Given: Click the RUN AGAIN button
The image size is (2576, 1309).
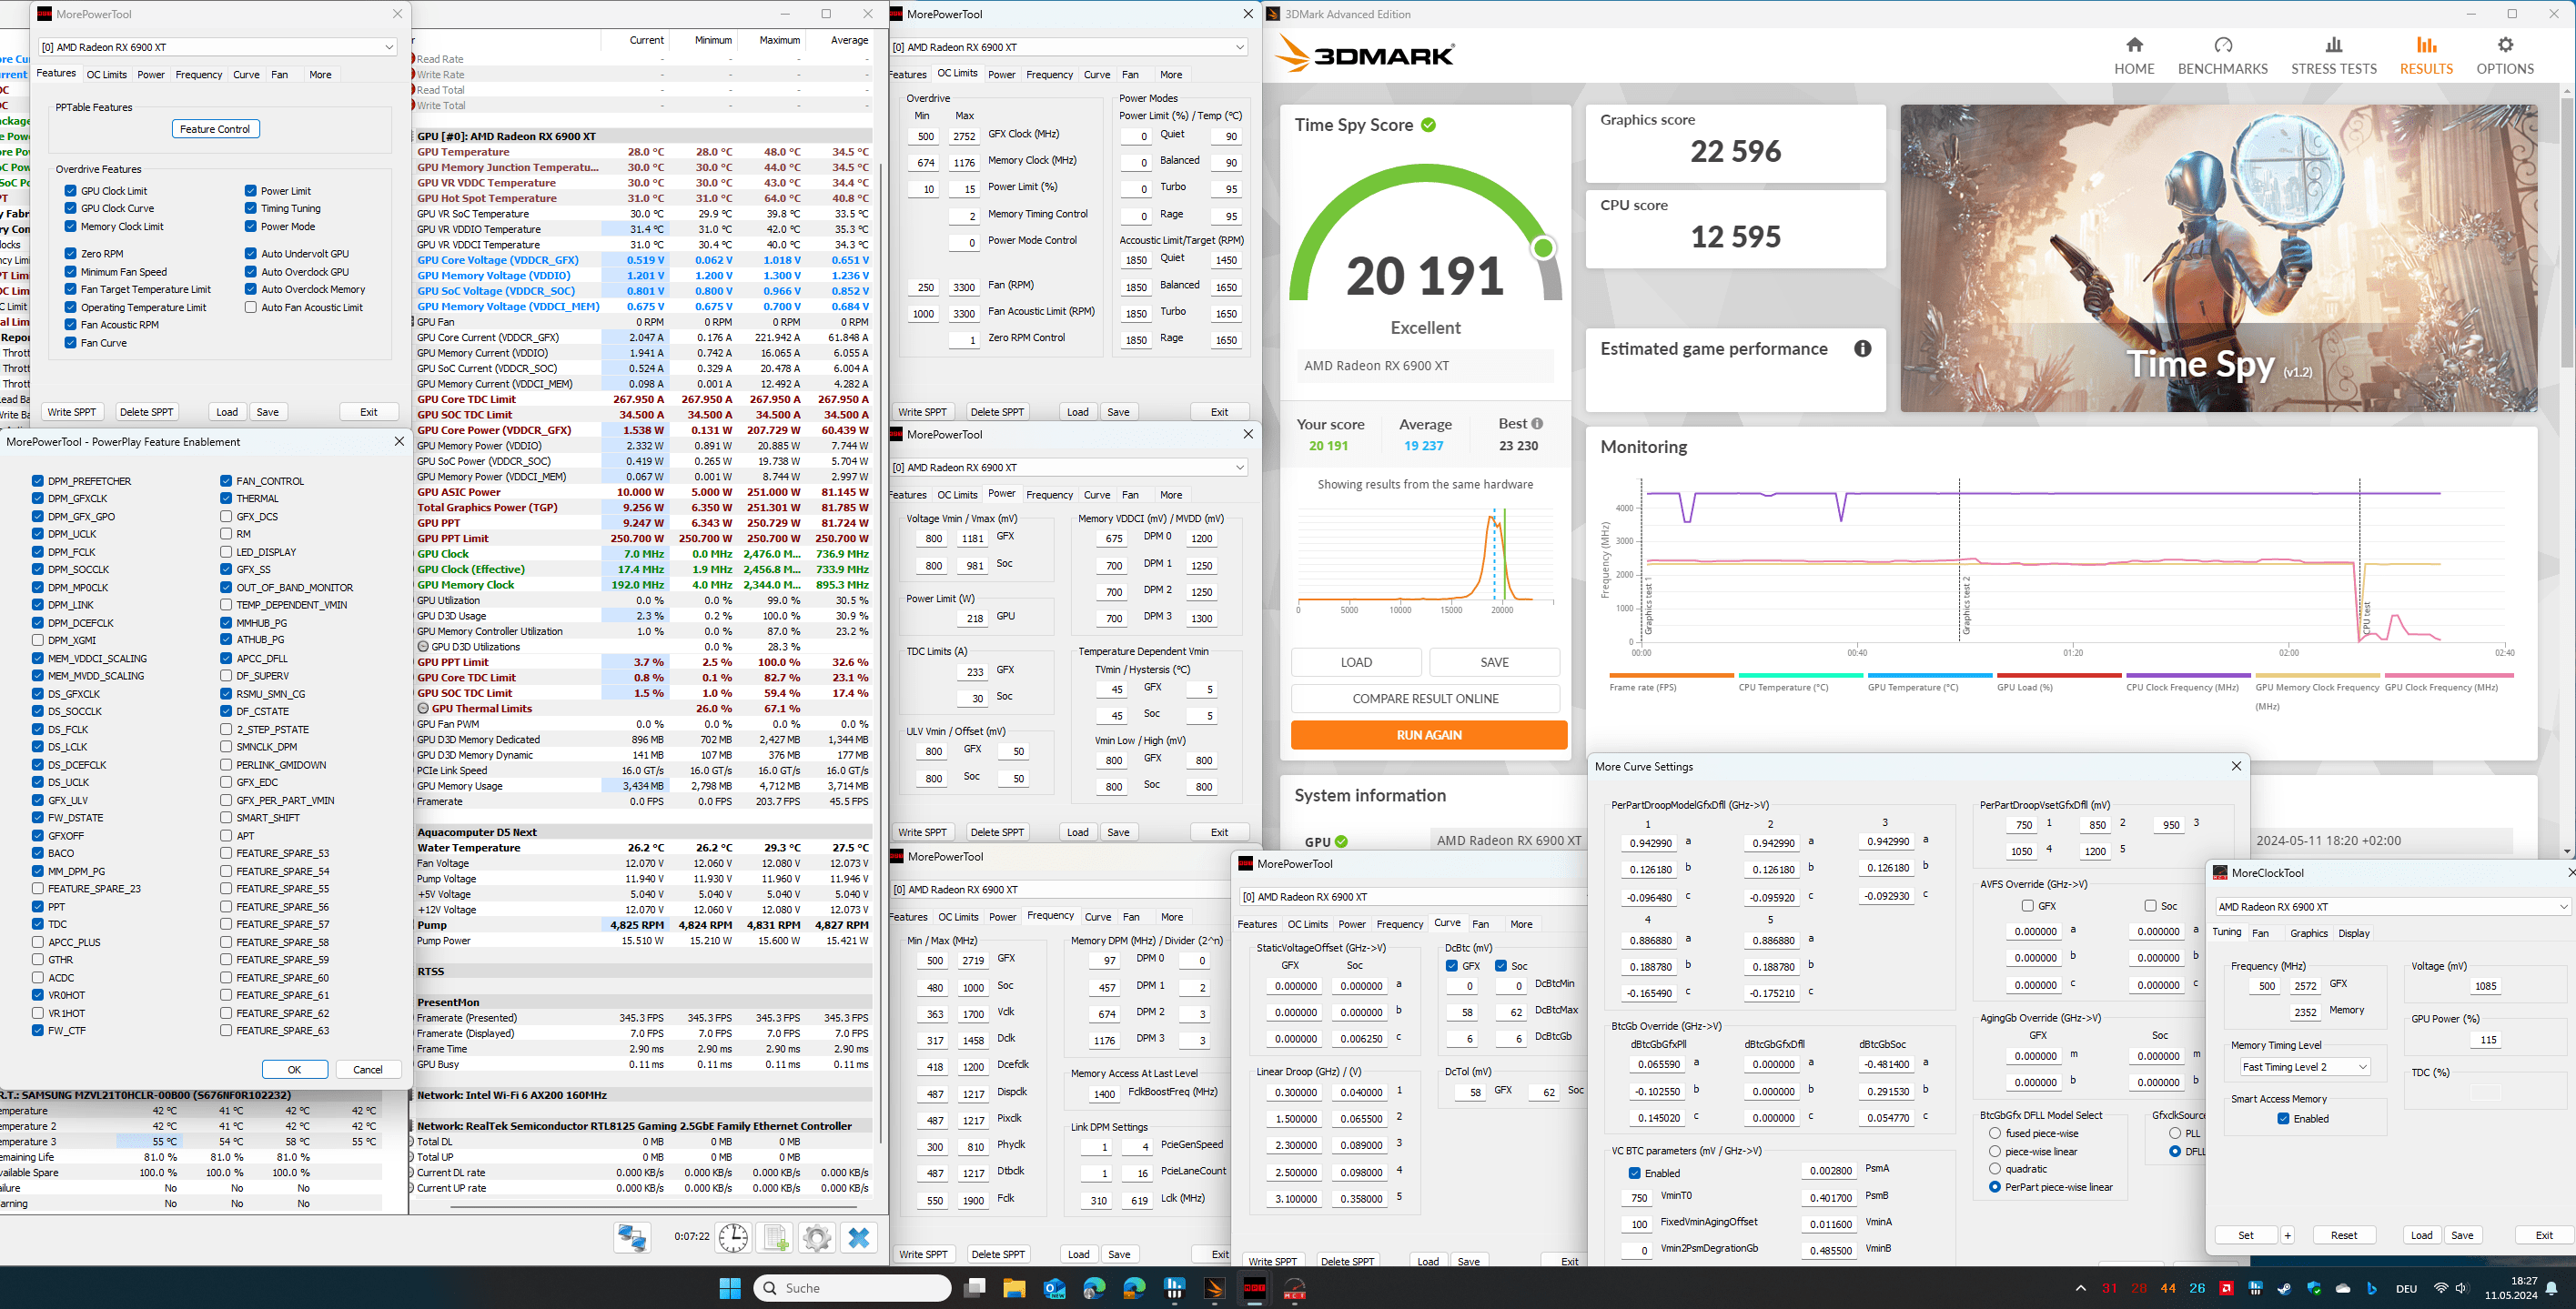Looking at the screenshot, I should [x=1428, y=735].
